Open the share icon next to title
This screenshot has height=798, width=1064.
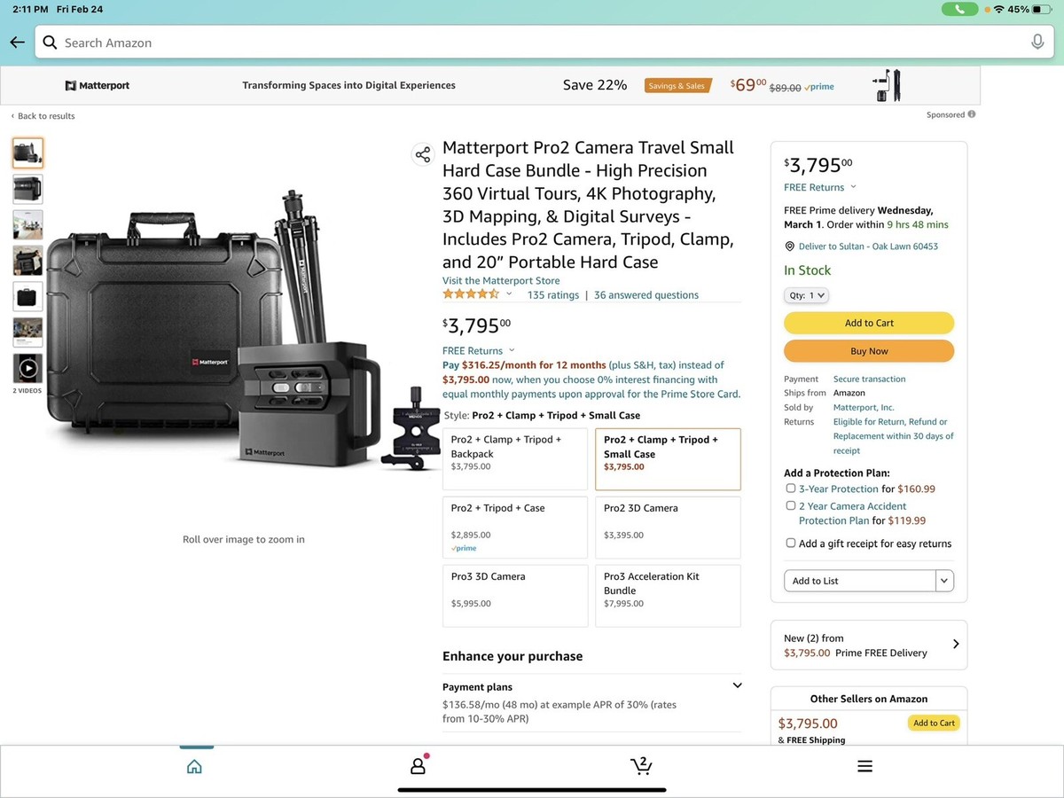423,154
